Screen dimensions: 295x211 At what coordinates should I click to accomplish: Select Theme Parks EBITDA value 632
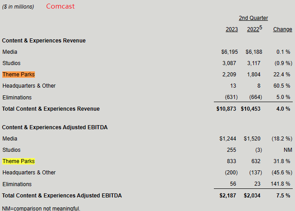pyautogui.click(x=256, y=161)
